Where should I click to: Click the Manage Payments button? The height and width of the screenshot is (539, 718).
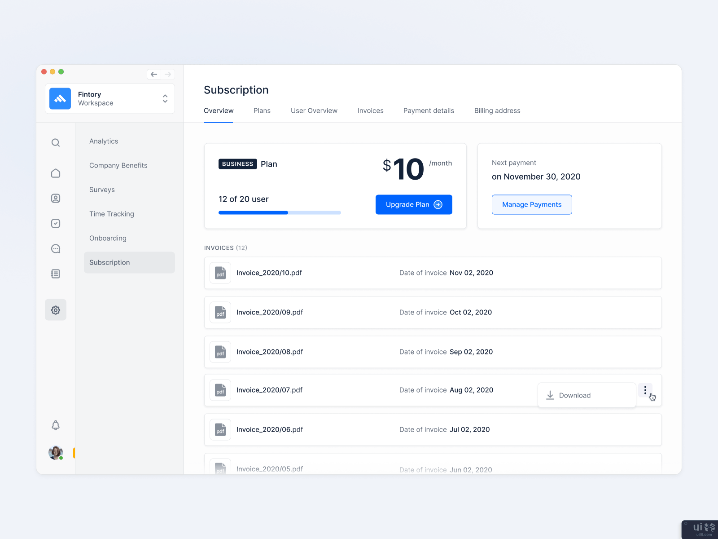click(x=532, y=205)
